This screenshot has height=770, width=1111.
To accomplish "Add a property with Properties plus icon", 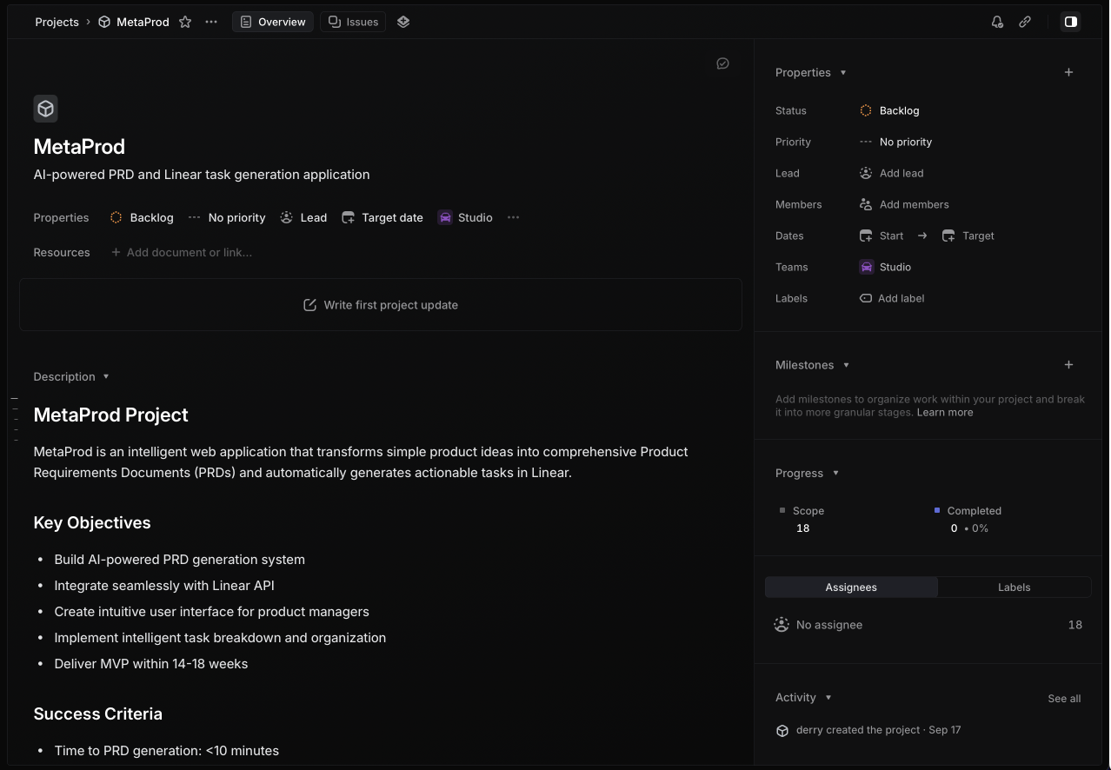I will [1069, 72].
